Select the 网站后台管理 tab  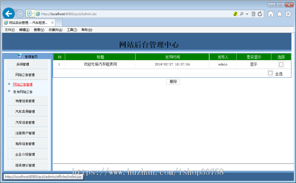pos(28,23)
